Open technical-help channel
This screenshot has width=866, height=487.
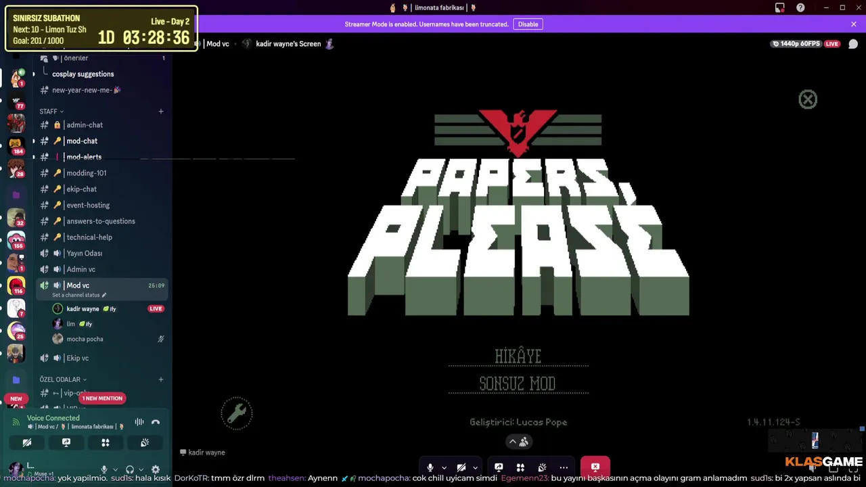pos(101,237)
